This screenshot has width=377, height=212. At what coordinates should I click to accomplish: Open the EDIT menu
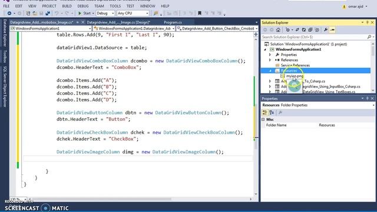[x=19, y=6]
